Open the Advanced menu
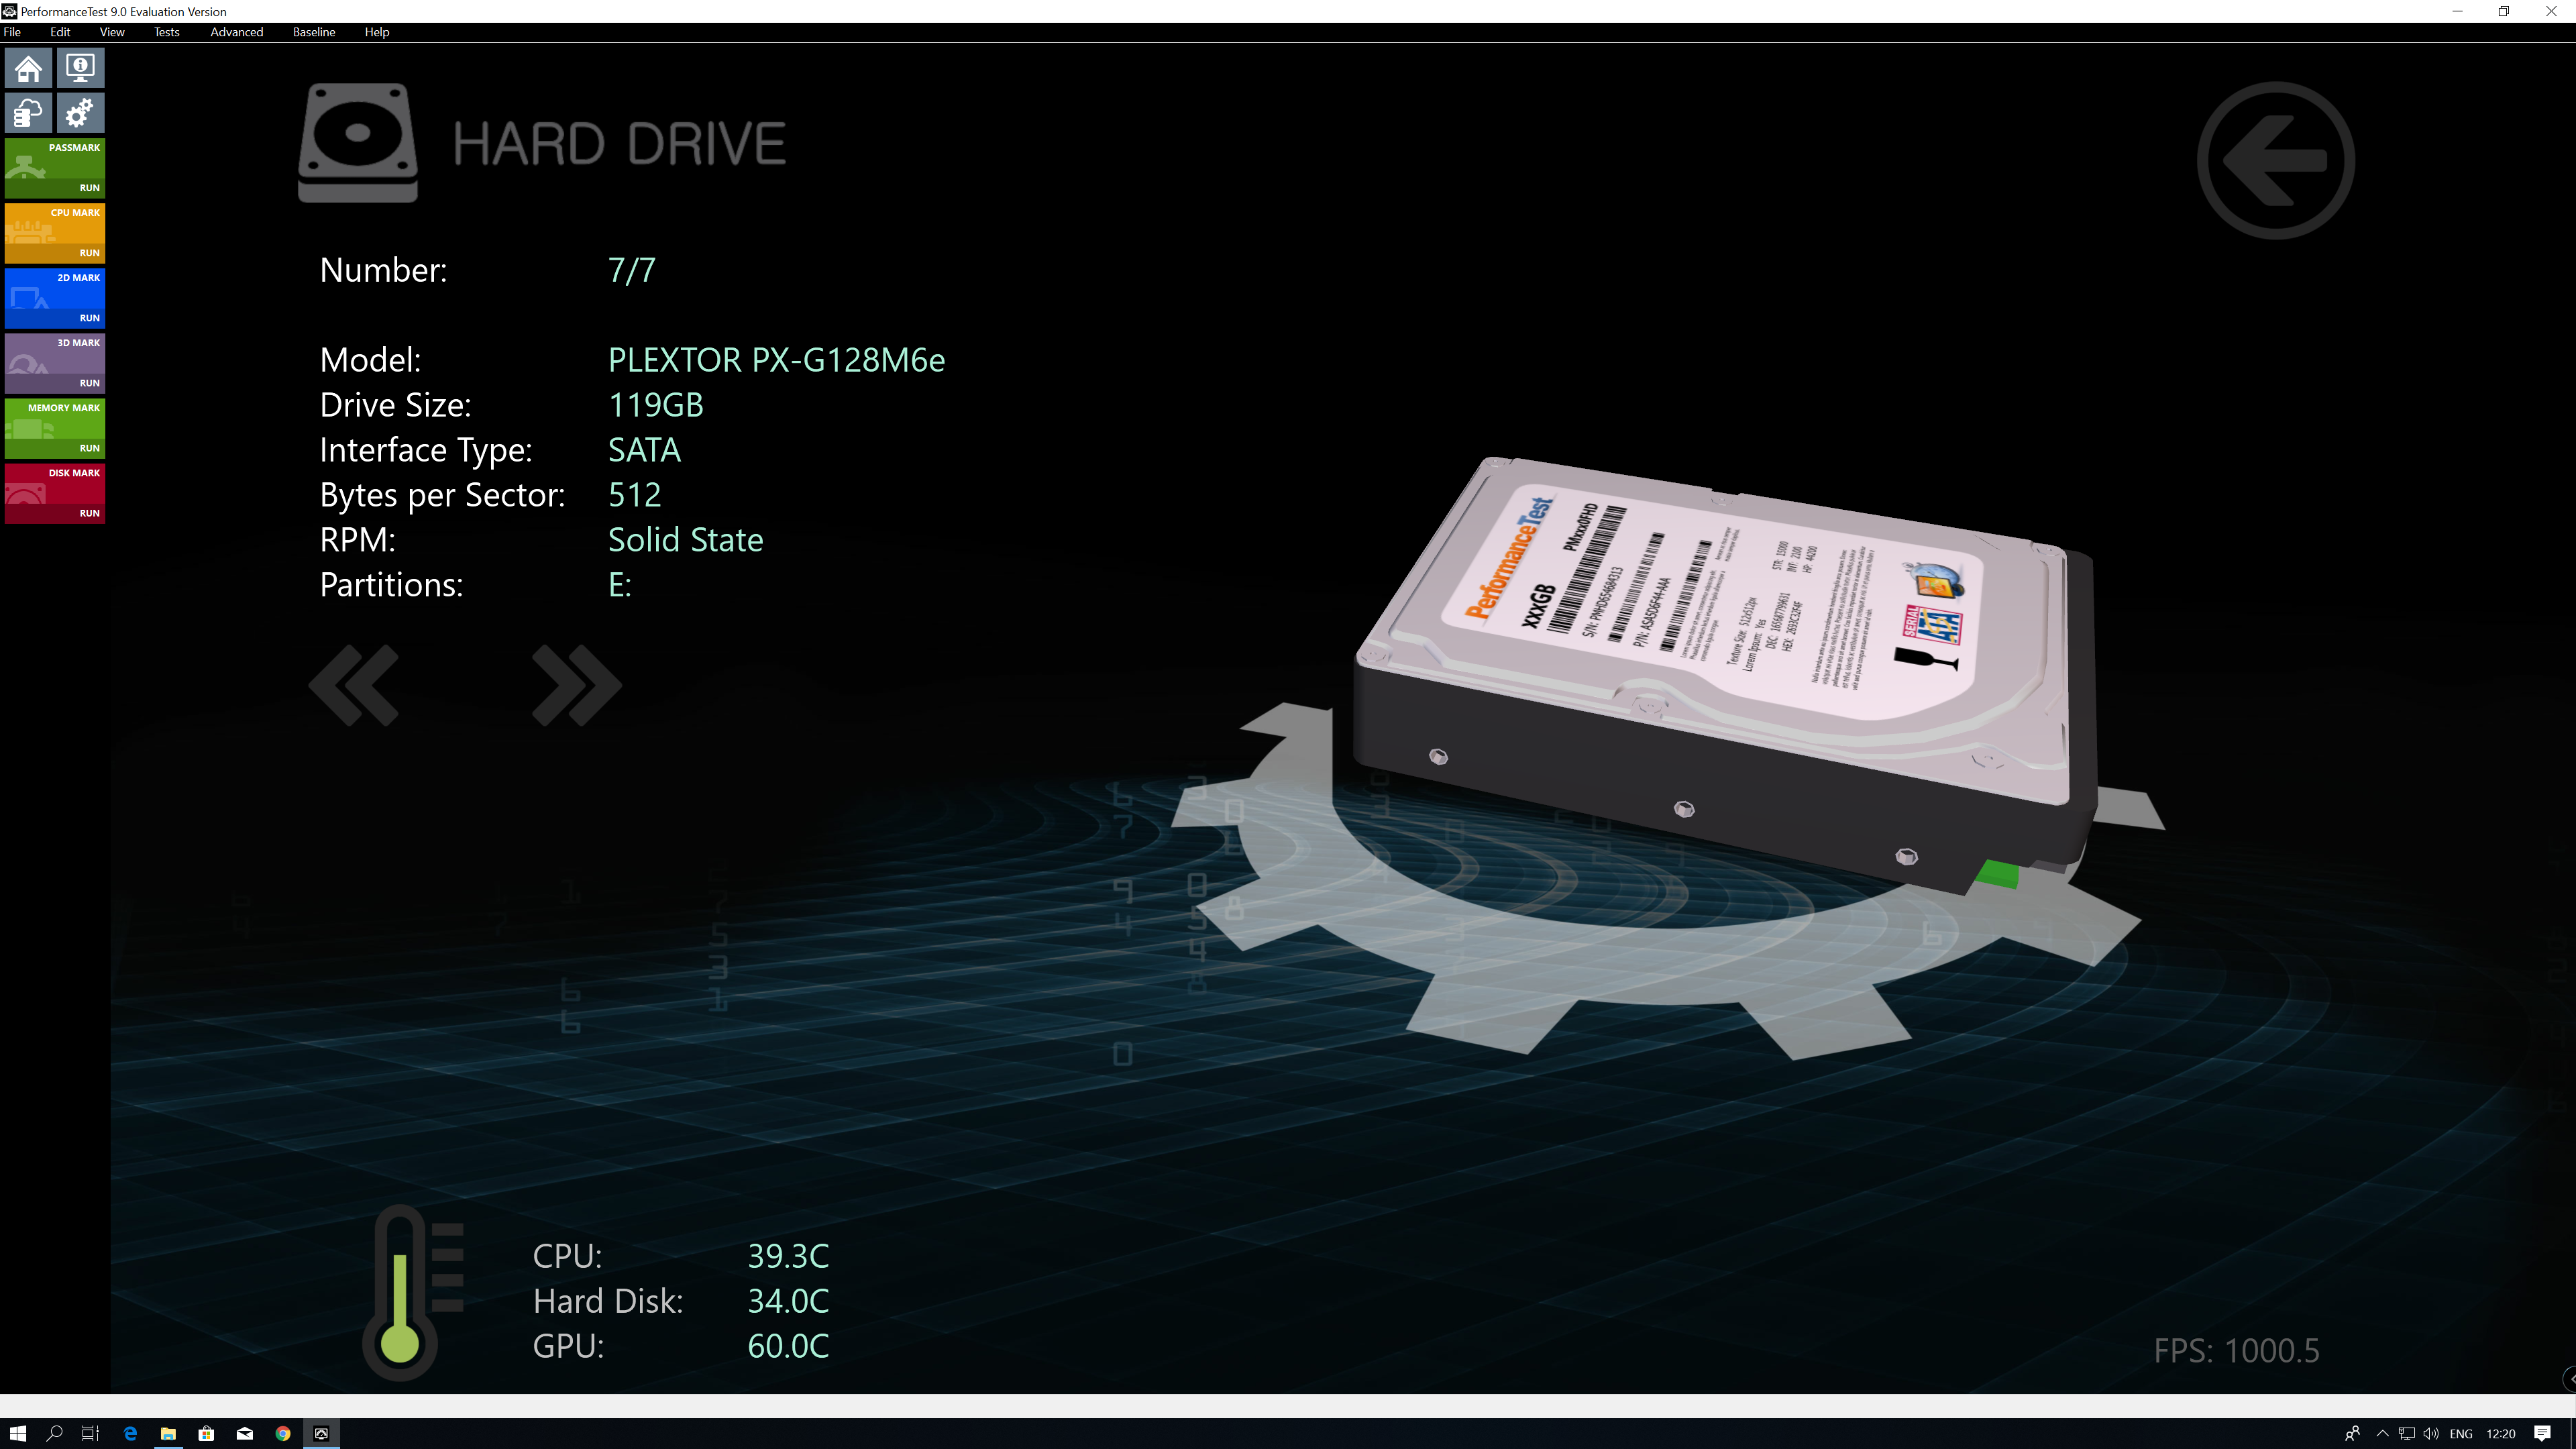The height and width of the screenshot is (1449, 2576). pos(236,32)
